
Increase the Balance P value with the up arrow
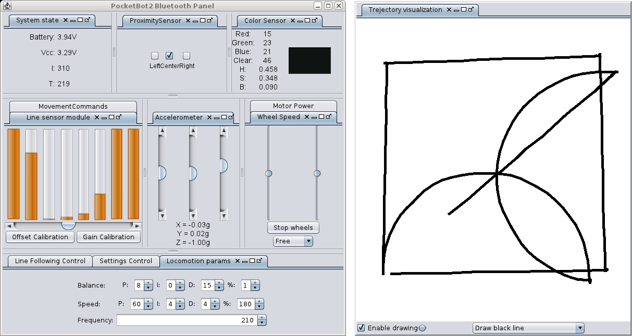click(148, 283)
